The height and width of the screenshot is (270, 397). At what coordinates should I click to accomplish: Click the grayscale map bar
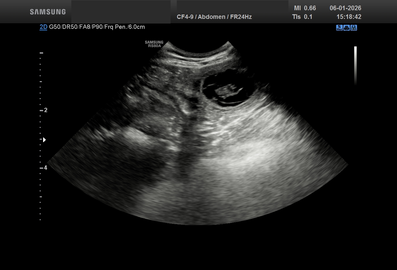pyautogui.click(x=355, y=65)
